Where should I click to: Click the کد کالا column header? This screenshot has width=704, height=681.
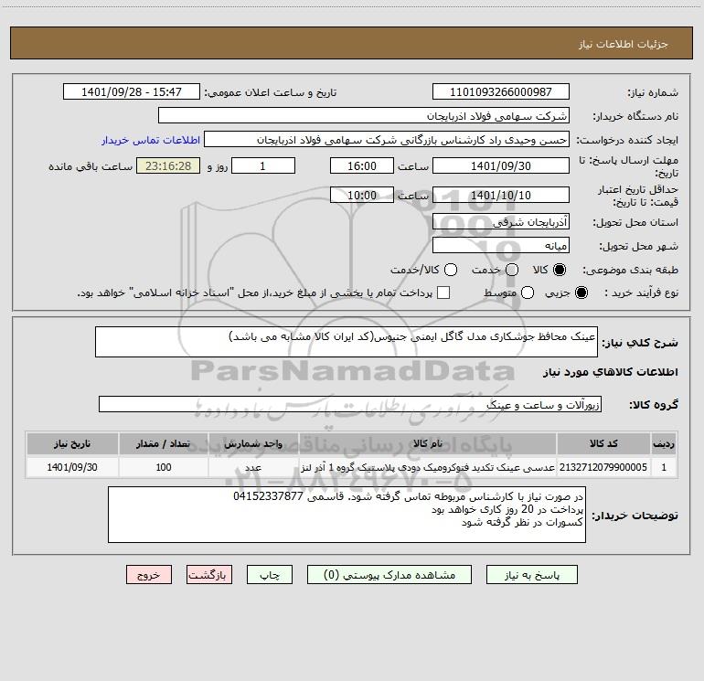click(x=603, y=443)
